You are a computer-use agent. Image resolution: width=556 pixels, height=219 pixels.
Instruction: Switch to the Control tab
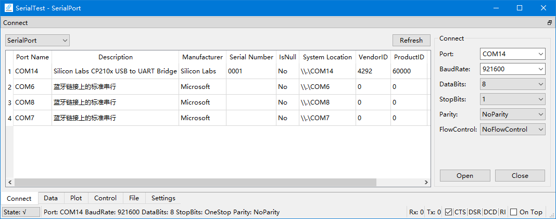pos(105,198)
